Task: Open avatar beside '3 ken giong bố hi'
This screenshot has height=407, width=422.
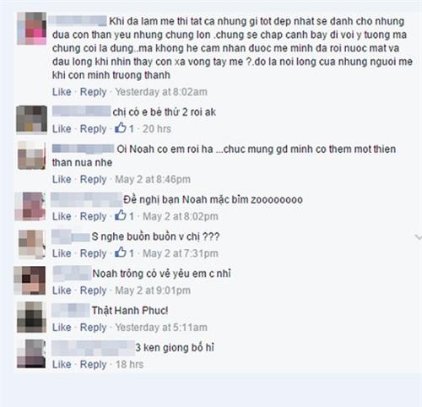Action: (x=31, y=354)
